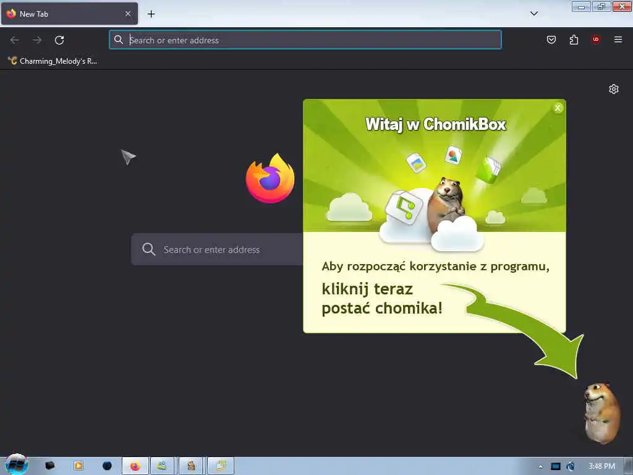Close the ChomikBox welcome popup
Viewport: 633px width, 475px height.
[x=558, y=108]
